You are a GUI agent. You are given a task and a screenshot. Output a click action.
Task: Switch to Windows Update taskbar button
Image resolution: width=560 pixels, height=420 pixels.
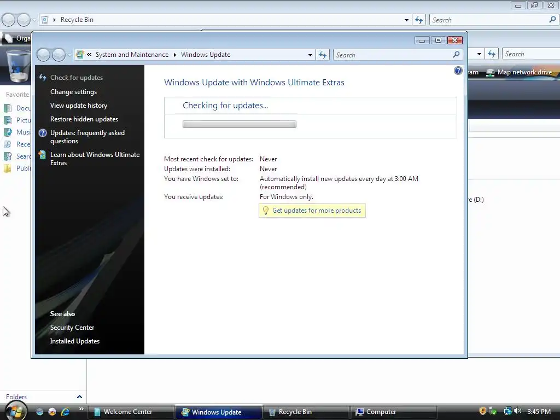[219, 412]
